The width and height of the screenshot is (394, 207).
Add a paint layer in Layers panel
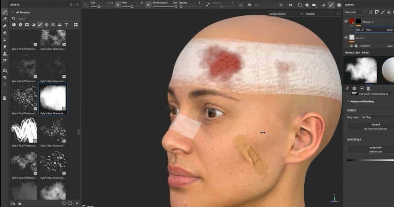(x=383, y=12)
